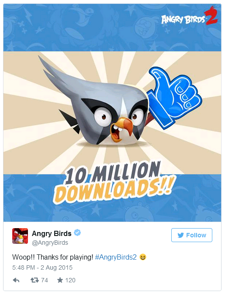View the 120 favorites count
Image resolution: width=225 pixels, height=295 pixels.
[70, 280]
